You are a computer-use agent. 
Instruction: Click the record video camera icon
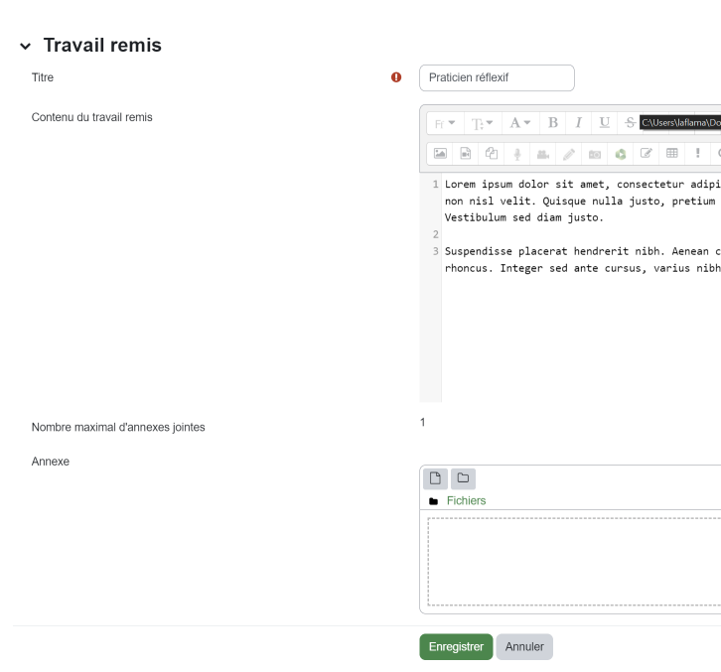(x=543, y=153)
